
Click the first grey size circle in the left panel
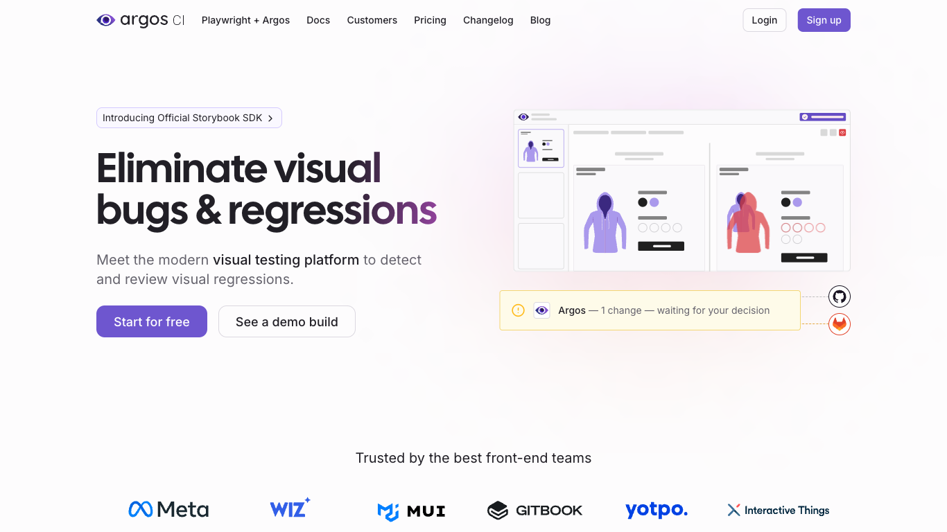tap(643, 227)
